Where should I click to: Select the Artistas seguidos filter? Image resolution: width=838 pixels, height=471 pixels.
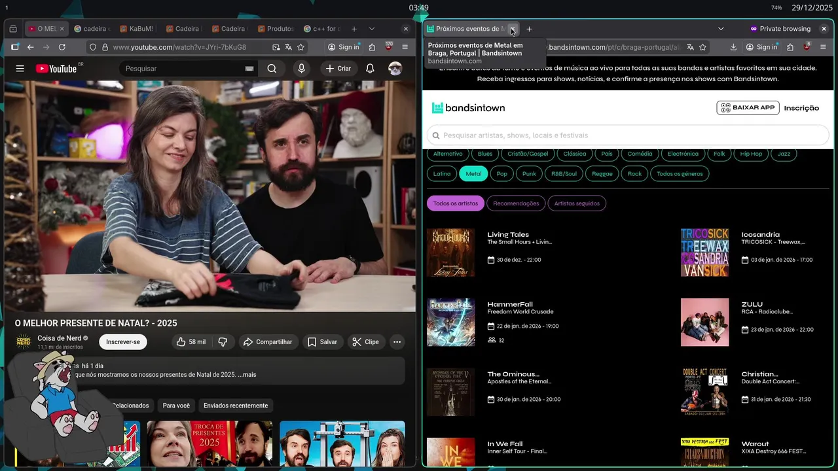click(x=577, y=203)
